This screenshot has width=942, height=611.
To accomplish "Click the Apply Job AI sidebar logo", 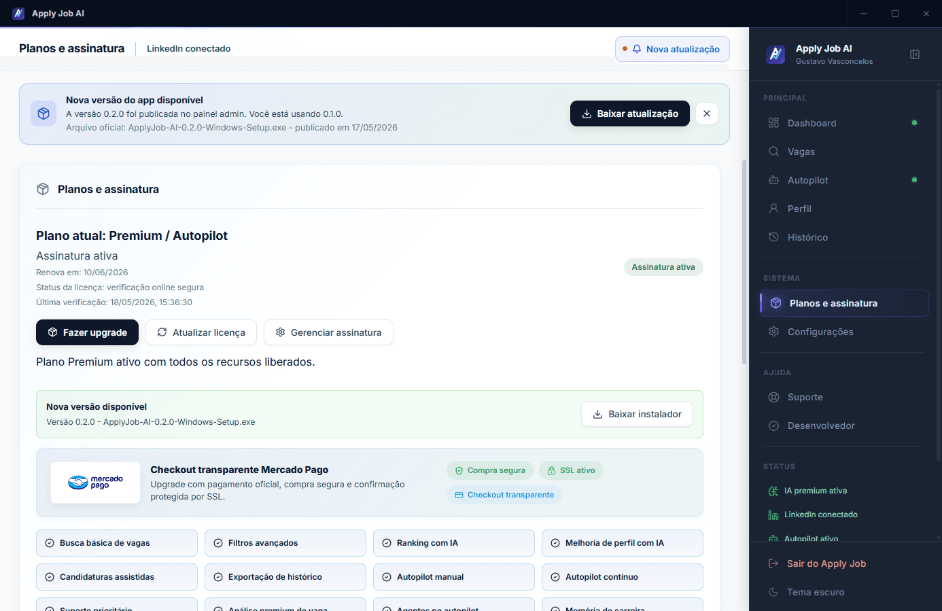I will (x=775, y=54).
